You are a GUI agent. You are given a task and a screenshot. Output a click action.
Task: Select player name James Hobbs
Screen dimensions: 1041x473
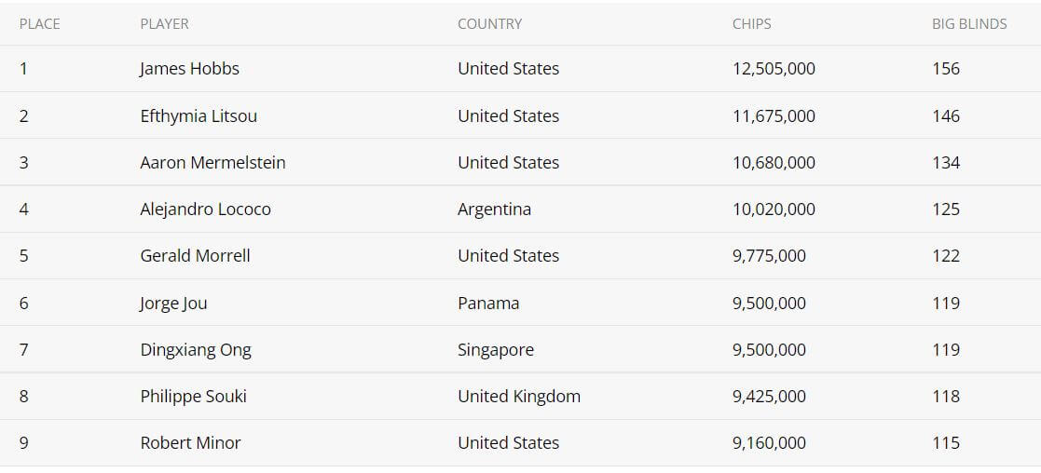[189, 69]
